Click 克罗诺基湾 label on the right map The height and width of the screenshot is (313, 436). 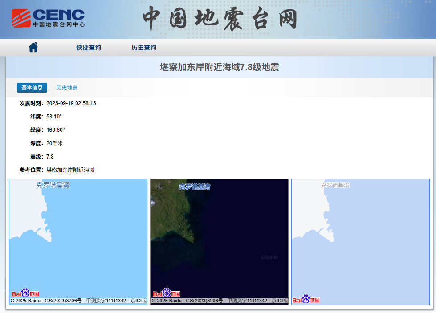point(335,185)
